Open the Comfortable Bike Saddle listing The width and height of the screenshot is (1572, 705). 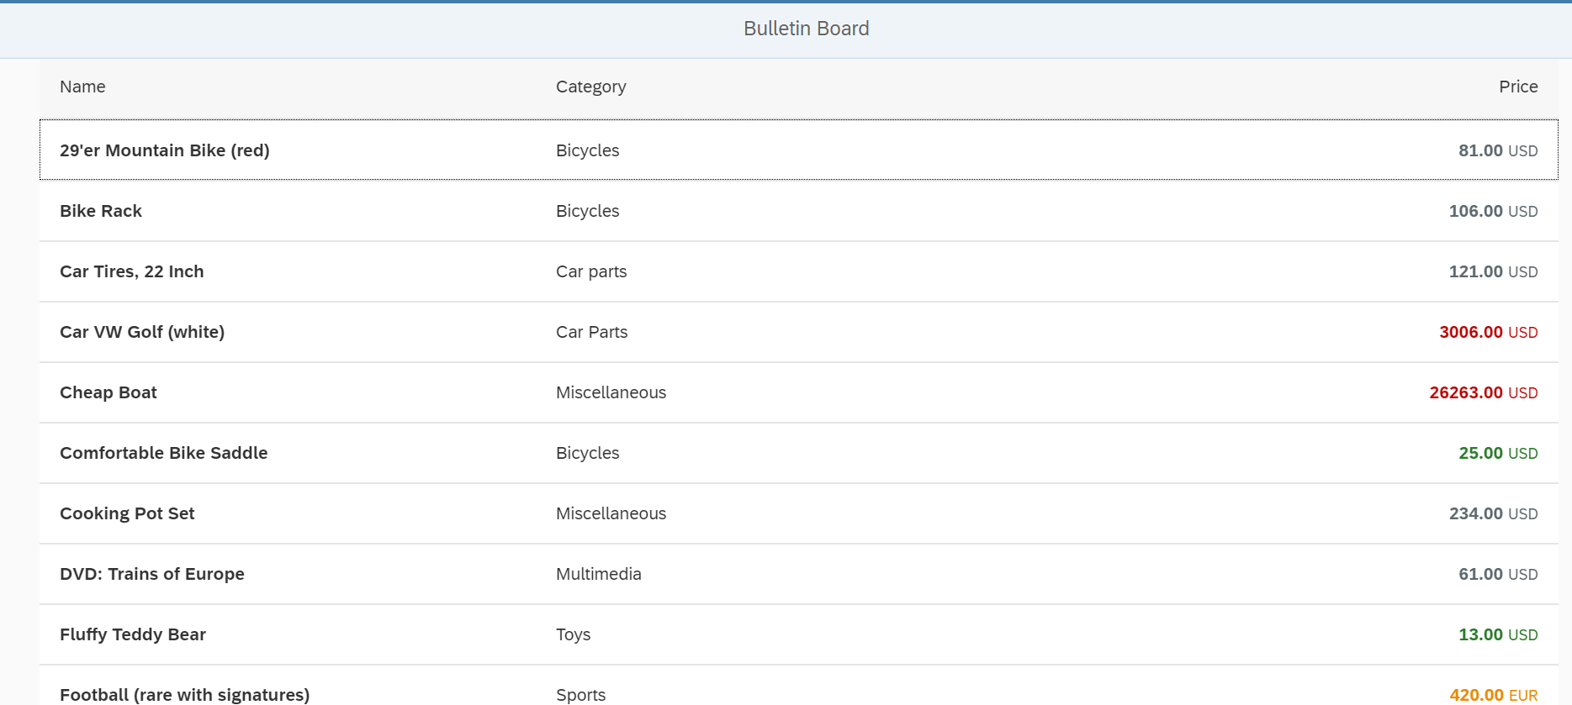click(x=164, y=453)
